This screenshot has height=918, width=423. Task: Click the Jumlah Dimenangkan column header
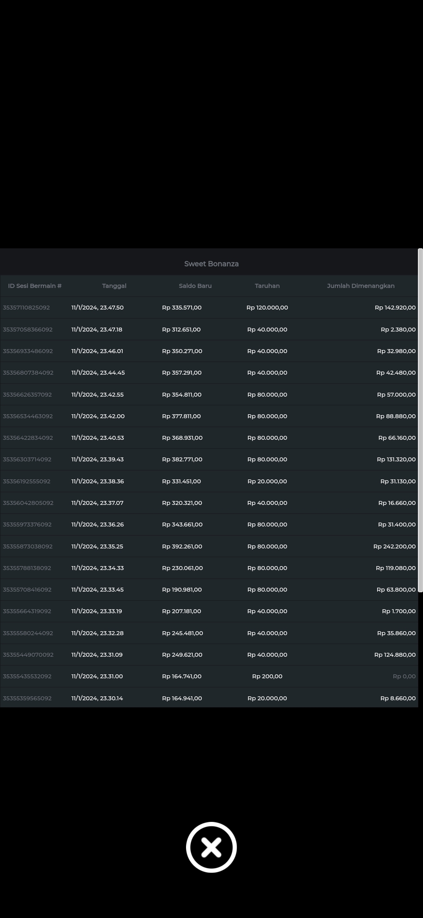(x=360, y=286)
